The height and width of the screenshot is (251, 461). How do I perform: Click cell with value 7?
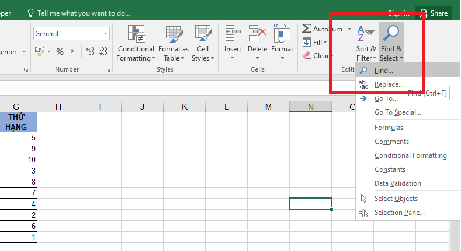click(18, 193)
